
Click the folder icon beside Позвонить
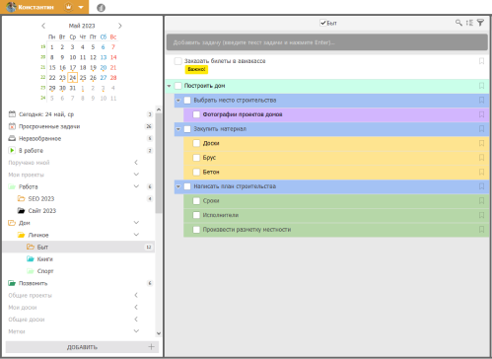[x=12, y=283]
